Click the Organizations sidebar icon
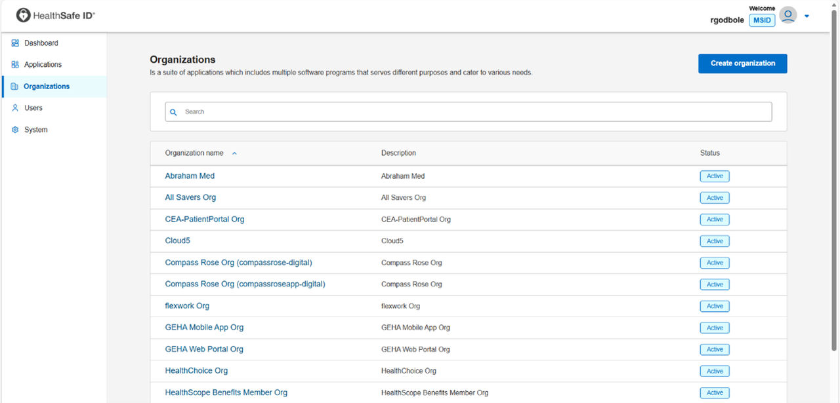Viewport: 840px width, 403px height. click(x=14, y=86)
